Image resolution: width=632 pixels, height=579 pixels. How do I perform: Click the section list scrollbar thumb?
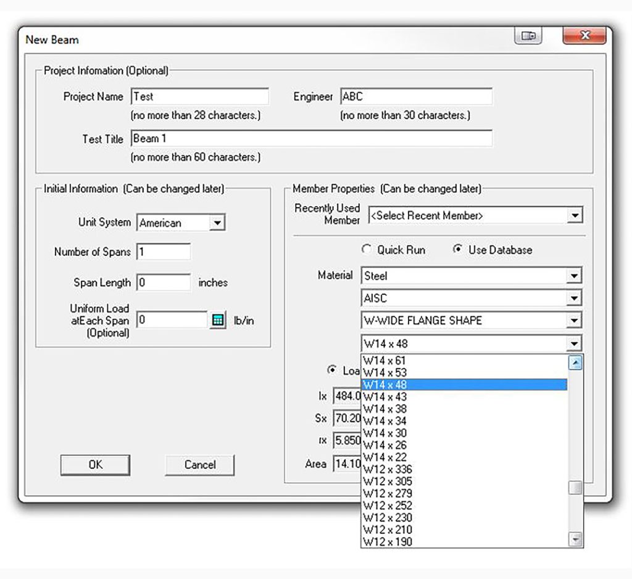click(576, 488)
